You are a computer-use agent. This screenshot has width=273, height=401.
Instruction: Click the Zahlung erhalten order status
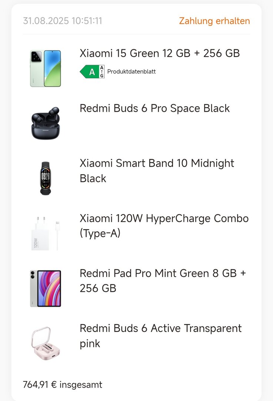tap(214, 21)
